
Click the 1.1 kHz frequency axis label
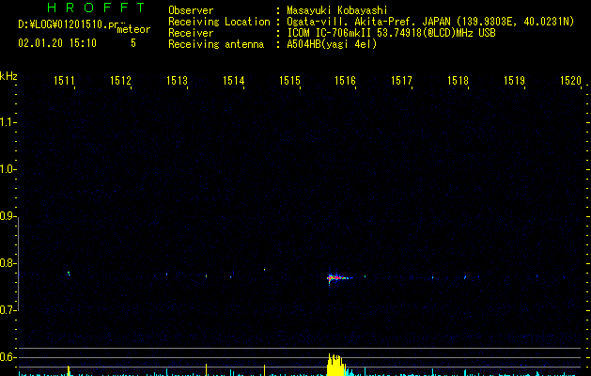coord(8,122)
